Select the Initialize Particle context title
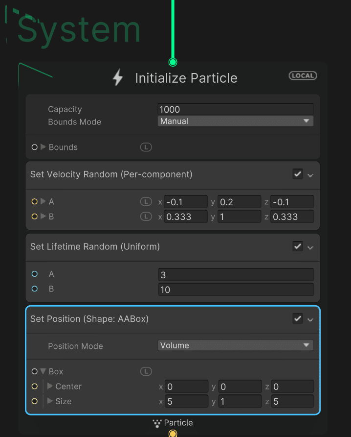 (186, 78)
